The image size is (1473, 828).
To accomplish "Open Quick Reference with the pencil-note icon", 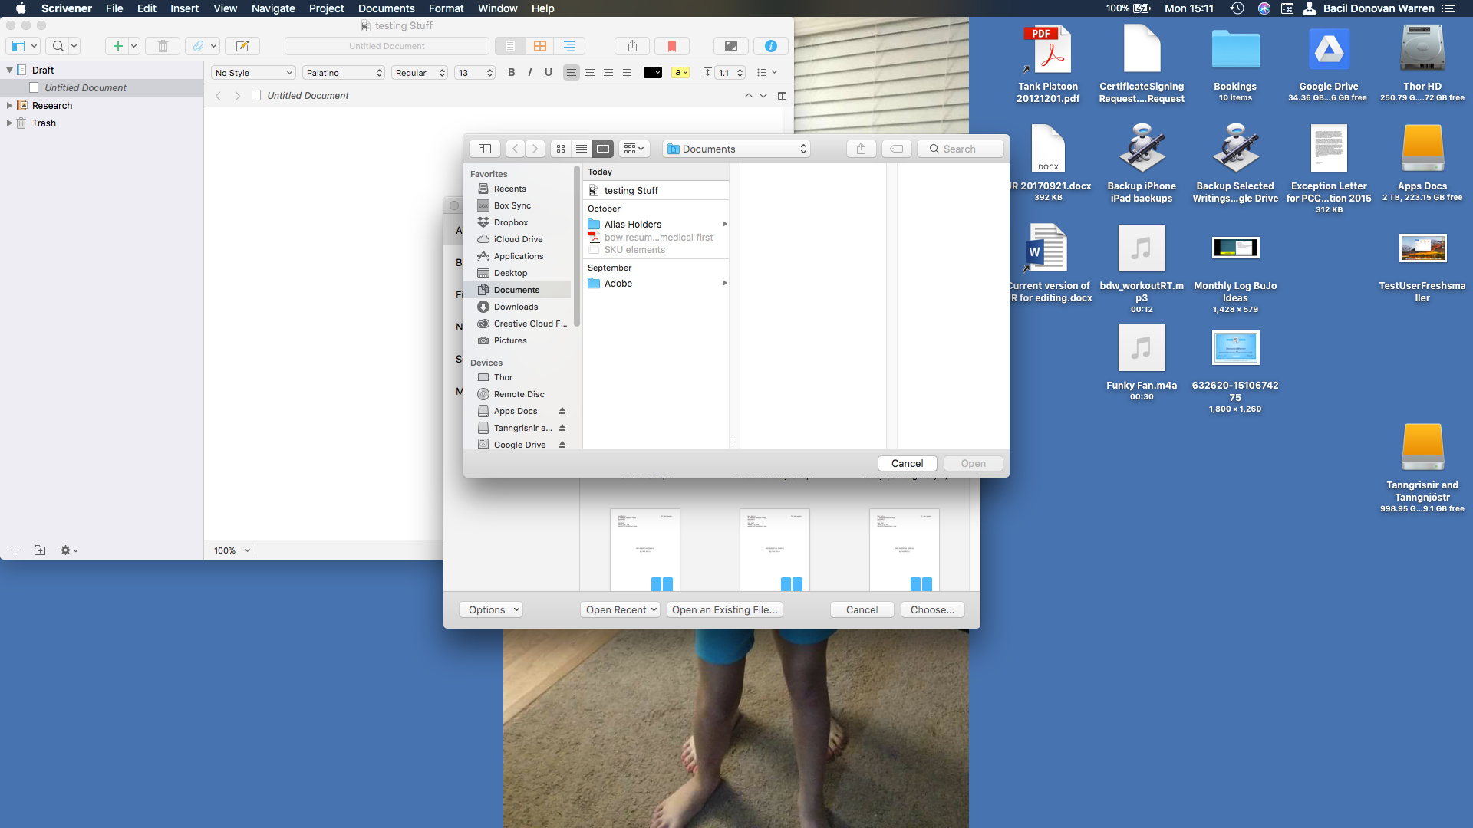I will [242, 46].
